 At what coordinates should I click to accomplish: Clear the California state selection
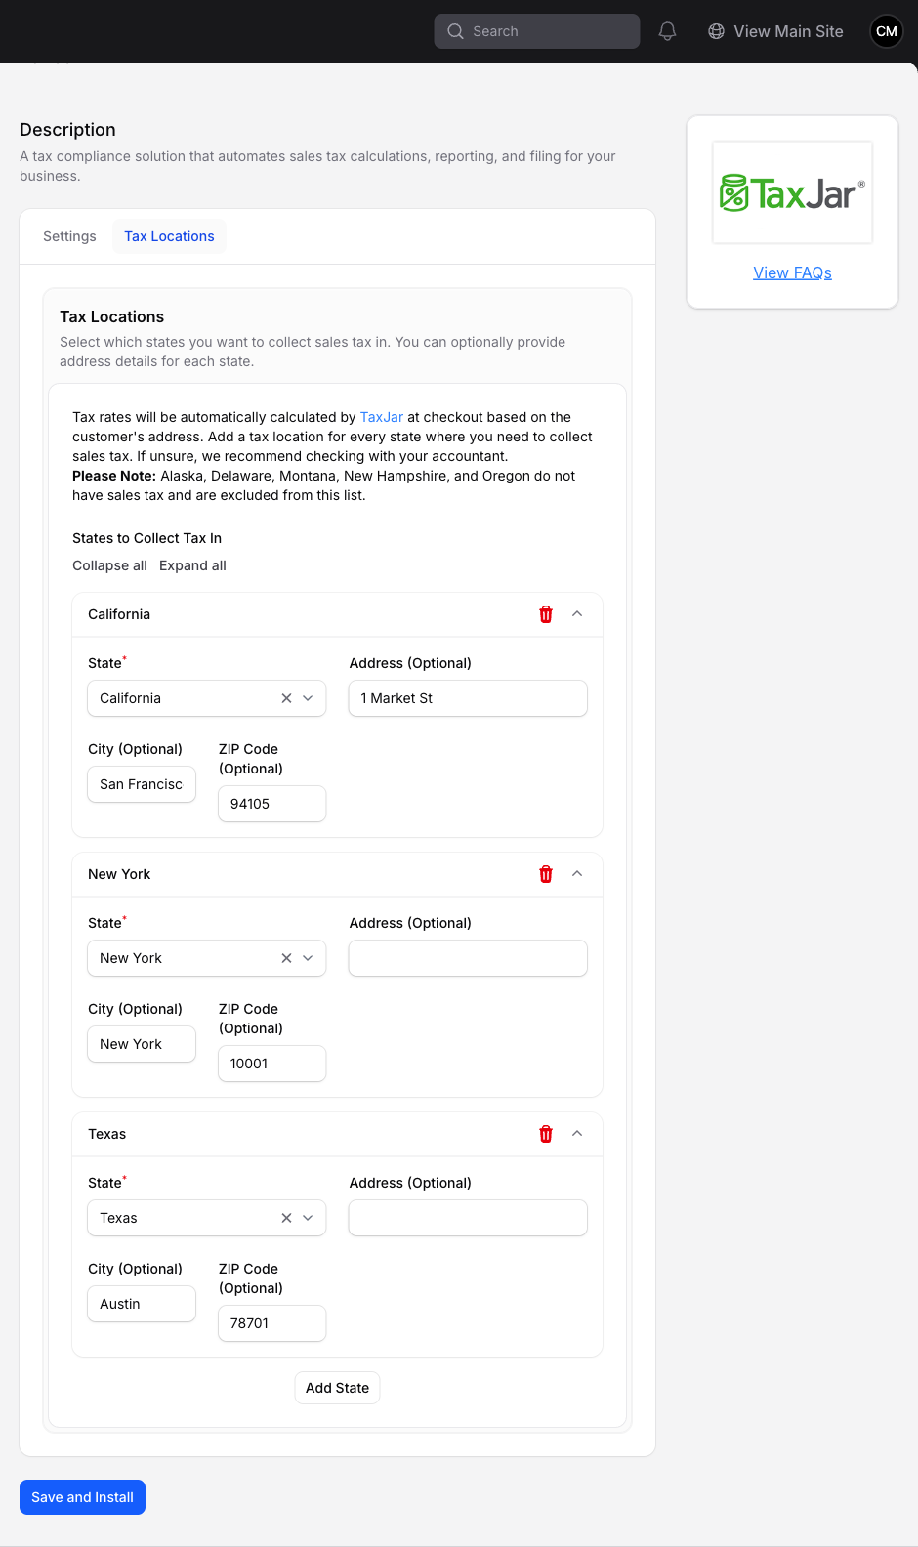point(286,698)
